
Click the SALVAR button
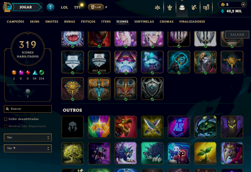(237, 34)
